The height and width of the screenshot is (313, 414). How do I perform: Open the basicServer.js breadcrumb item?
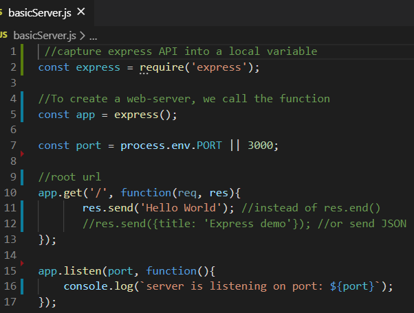(45, 34)
